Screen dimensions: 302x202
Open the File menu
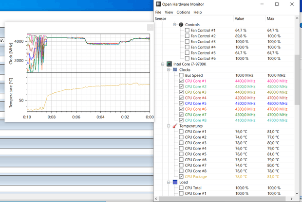(x=158, y=12)
